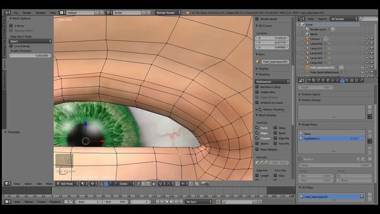Open the Render properties tab icon
Viewport: 380px width, 214px height.
pyautogui.click(x=309, y=81)
